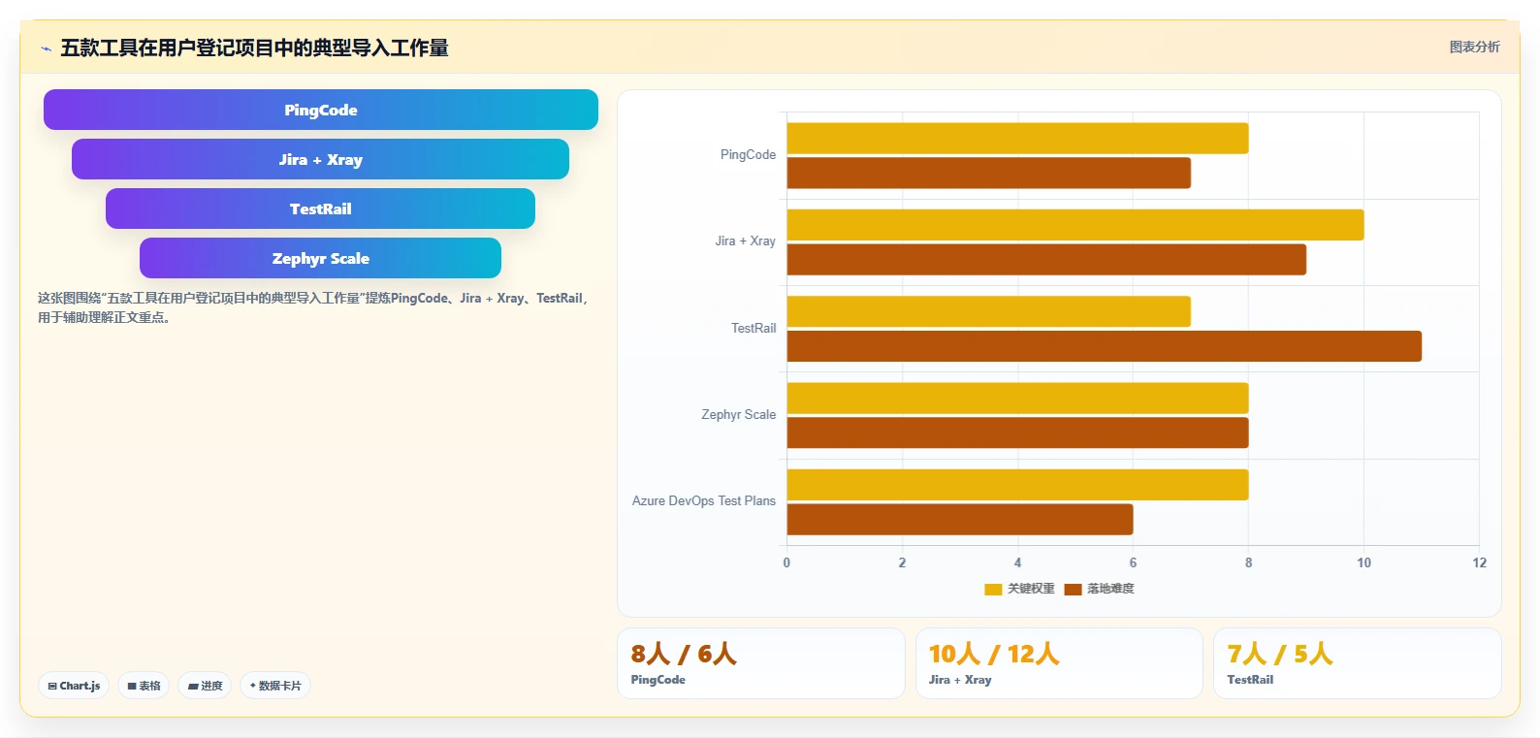1540x738 pixels.
Task: Click the TestRail y-axis label
Action: pyautogui.click(x=754, y=329)
